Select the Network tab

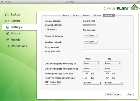coord(109,15)
